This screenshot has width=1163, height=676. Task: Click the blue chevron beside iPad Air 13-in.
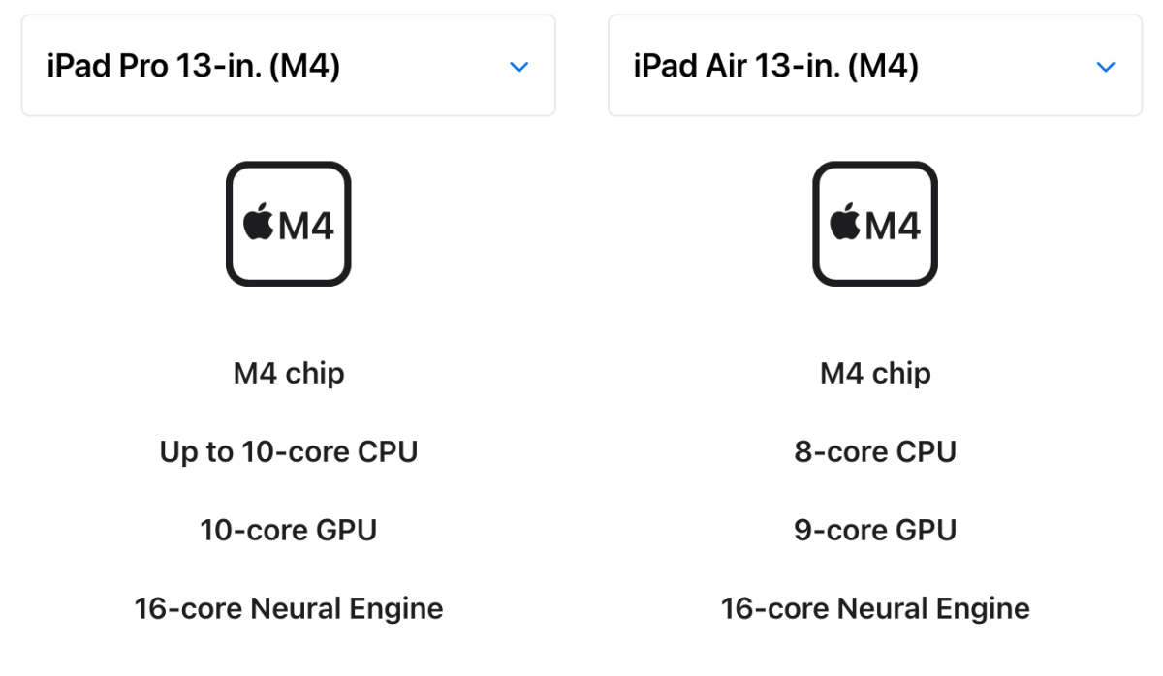tap(1107, 67)
